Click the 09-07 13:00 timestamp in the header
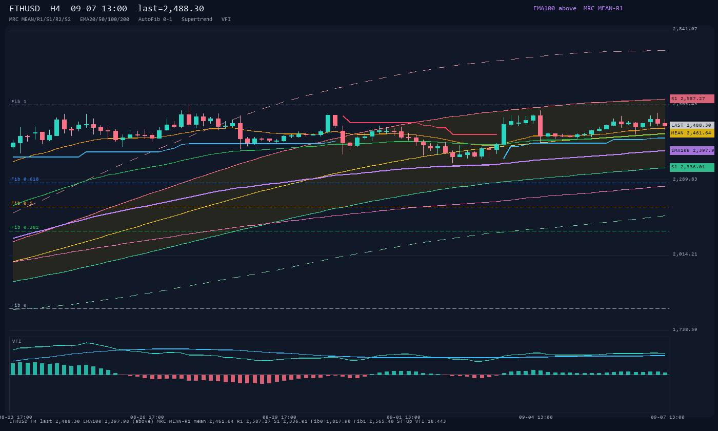718x431 pixels. [x=99, y=9]
